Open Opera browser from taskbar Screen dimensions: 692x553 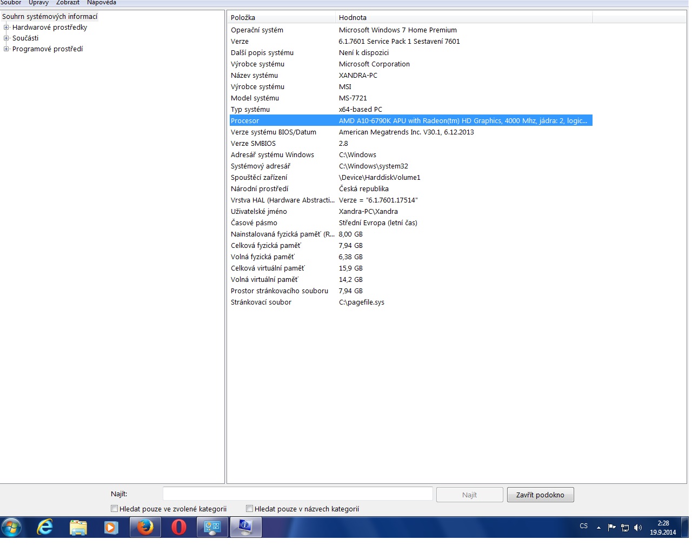(x=178, y=527)
